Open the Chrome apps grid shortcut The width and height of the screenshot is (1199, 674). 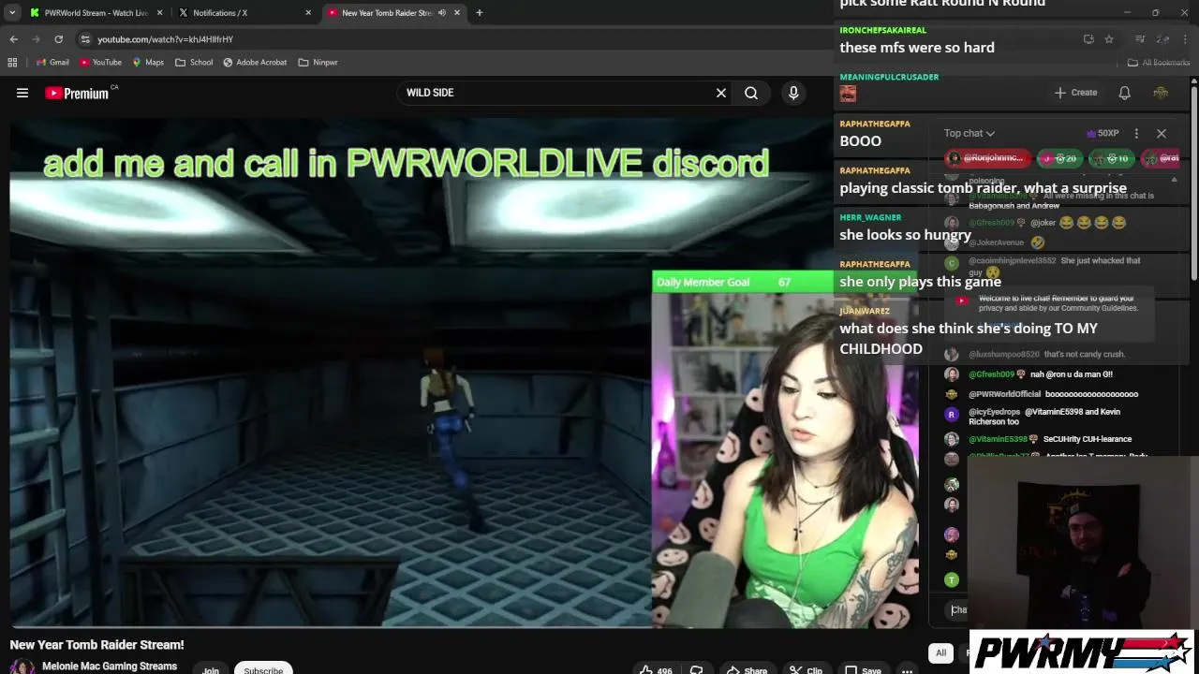pos(12,63)
